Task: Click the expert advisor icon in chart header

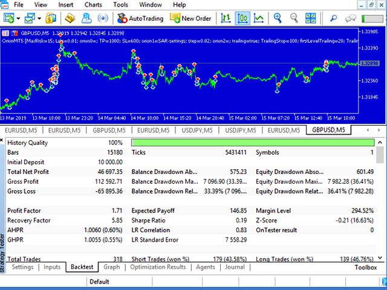Action: click(15, 33)
